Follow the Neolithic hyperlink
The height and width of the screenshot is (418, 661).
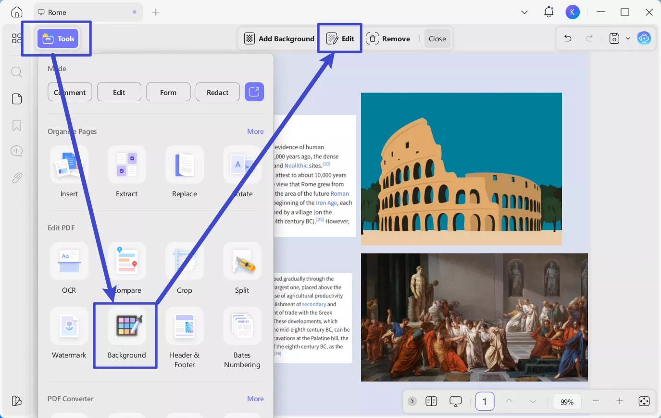point(296,166)
